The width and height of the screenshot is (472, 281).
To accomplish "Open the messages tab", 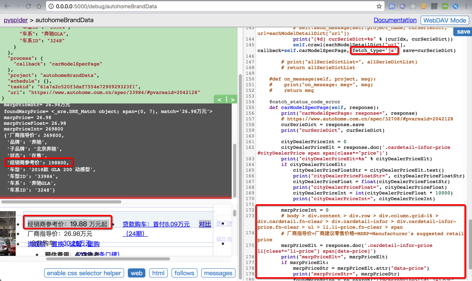I will pyautogui.click(x=218, y=273).
